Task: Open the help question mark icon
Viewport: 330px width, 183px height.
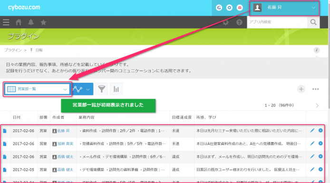Action: 239,22
